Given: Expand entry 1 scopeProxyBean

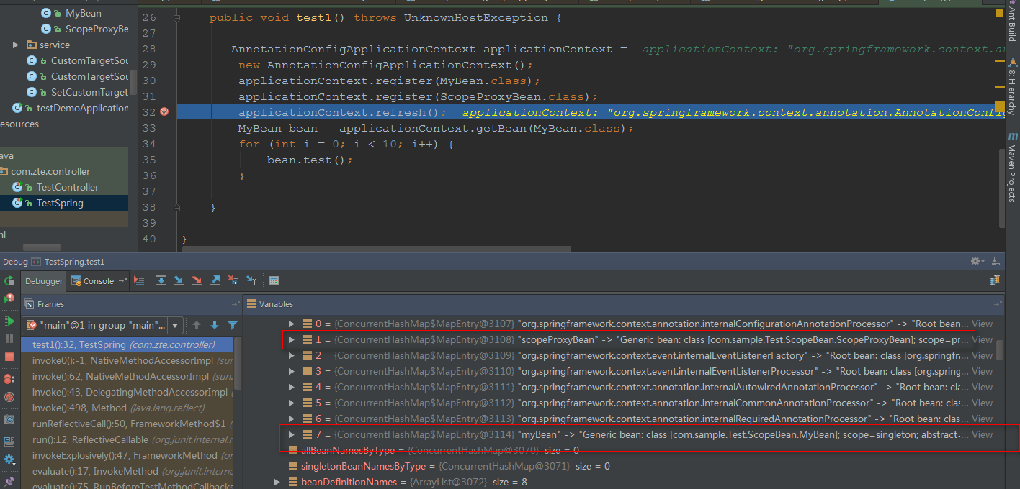Looking at the screenshot, I should 292,340.
